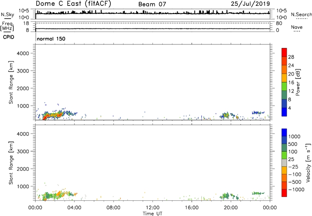Click the dotted Nave line in the frequency panel
Viewport: 312px width, 216px height.
[x=152, y=23]
